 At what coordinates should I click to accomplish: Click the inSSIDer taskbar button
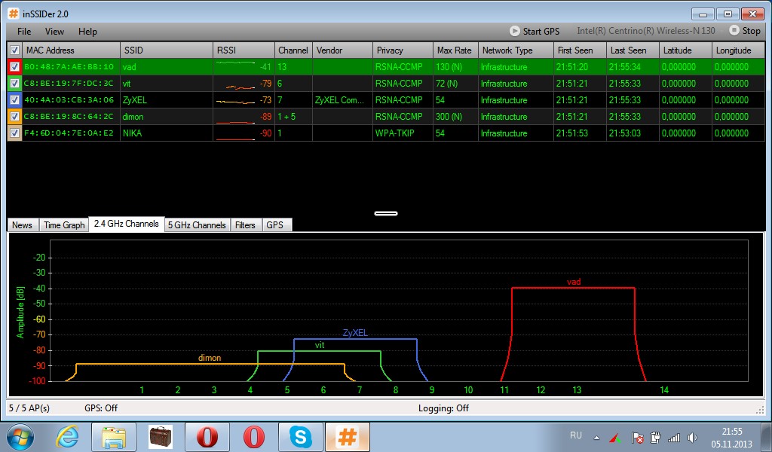[347, 437]
